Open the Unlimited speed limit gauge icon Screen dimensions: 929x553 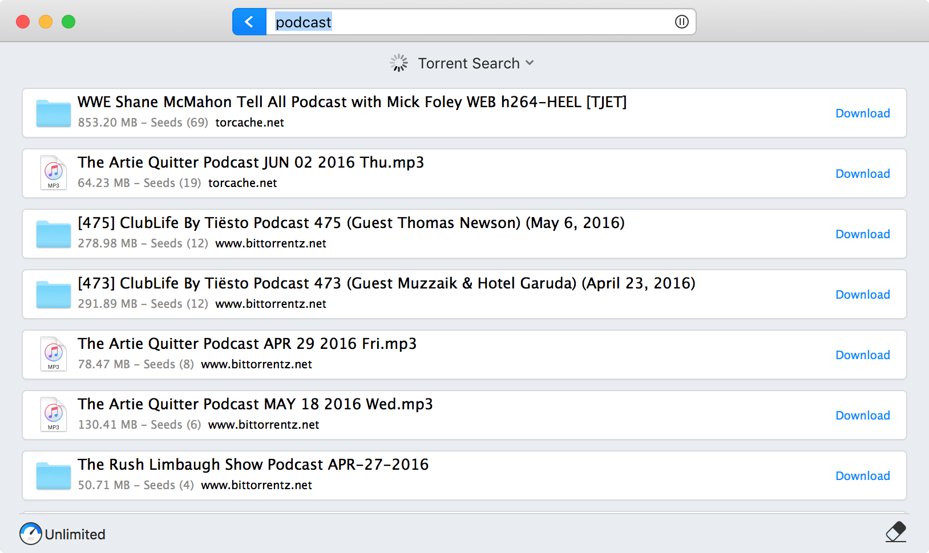[x=31, y=534]
